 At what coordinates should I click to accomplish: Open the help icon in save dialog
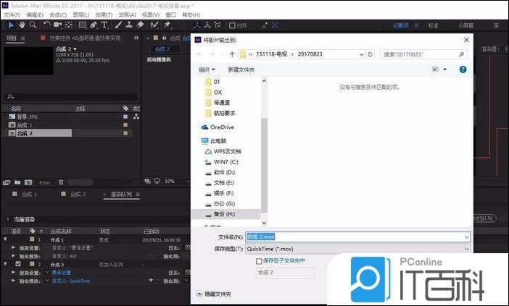click(463, 69)
